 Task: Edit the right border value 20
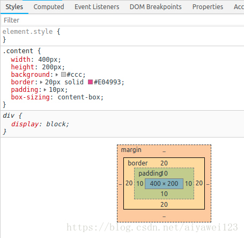[x=199, y=183]
